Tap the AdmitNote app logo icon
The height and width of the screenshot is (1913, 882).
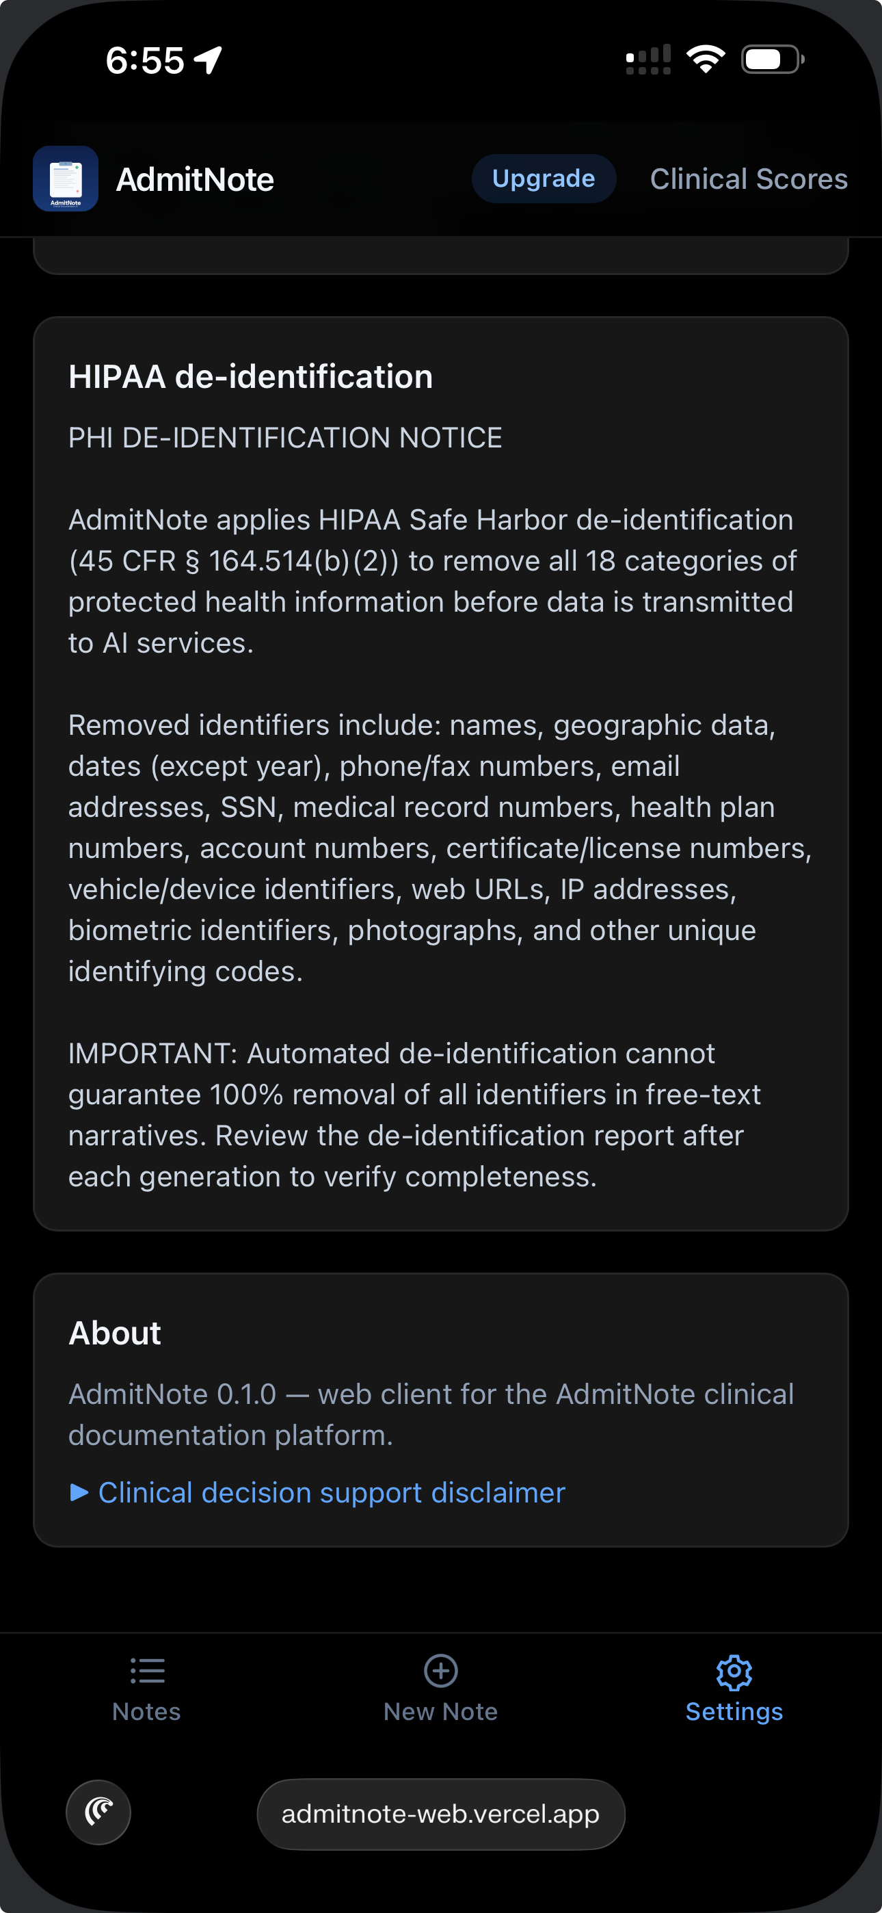pos(66,178)
